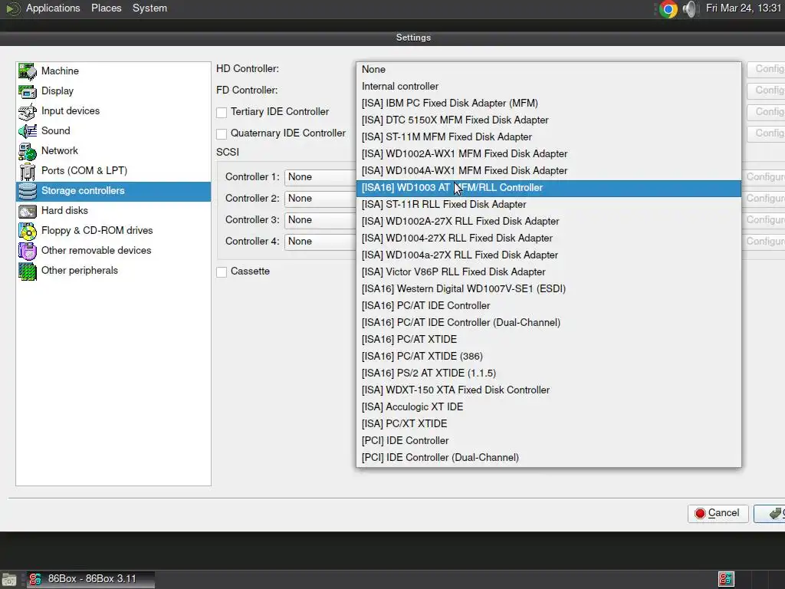Open the SCSI Controller 1 dropdown
The height and width of the screenshot is (589, 785).
coord(320,177)
